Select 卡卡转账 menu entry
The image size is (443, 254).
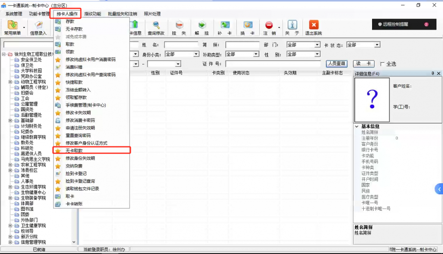(x=74, y=204)
